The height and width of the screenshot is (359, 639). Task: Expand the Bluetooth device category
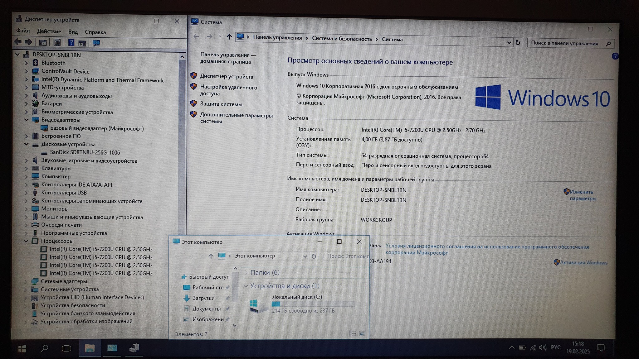pos(27,63)
